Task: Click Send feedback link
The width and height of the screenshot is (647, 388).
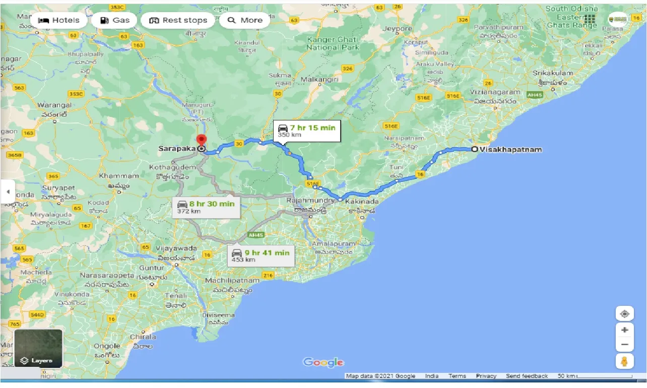Action: point(527,376)
